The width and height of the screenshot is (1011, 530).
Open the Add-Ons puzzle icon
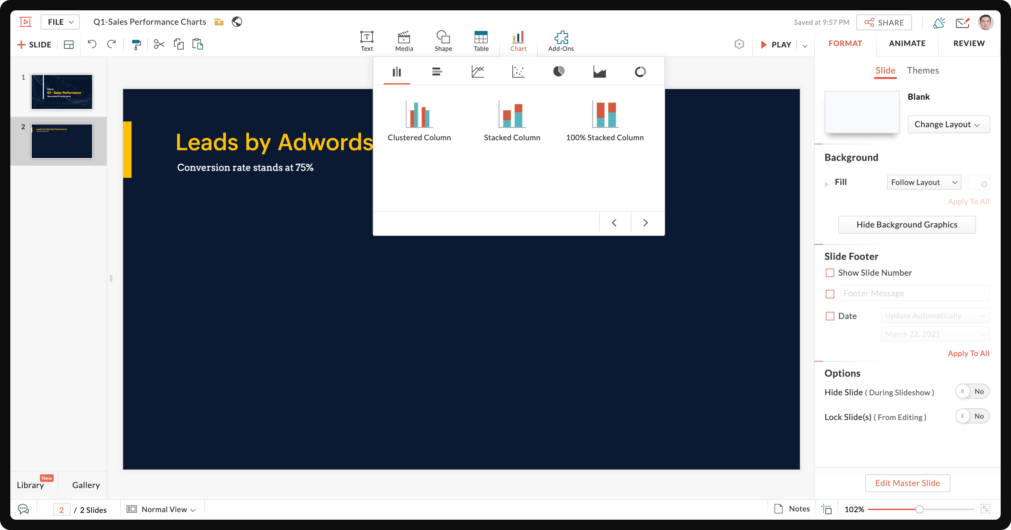tap(561, 41)
